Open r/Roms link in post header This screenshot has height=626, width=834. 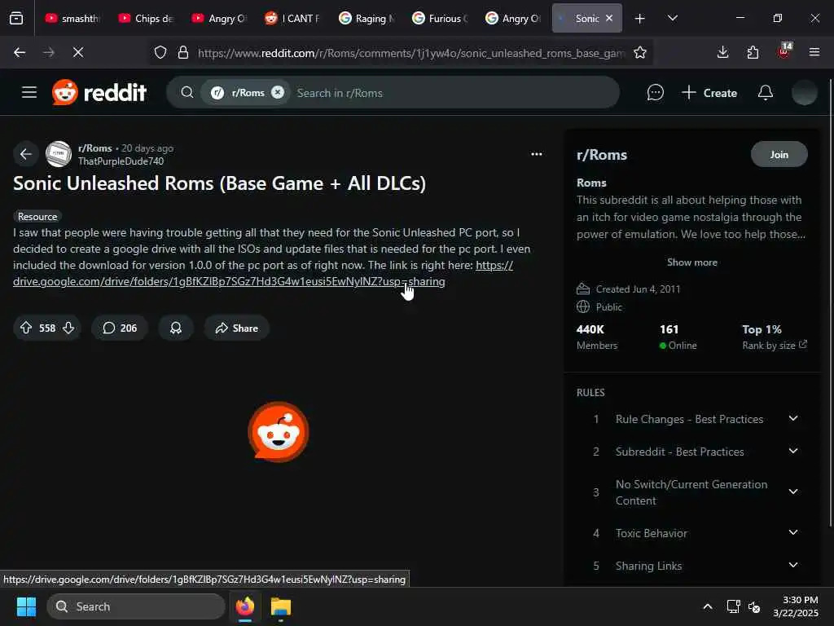coord(95,148)
